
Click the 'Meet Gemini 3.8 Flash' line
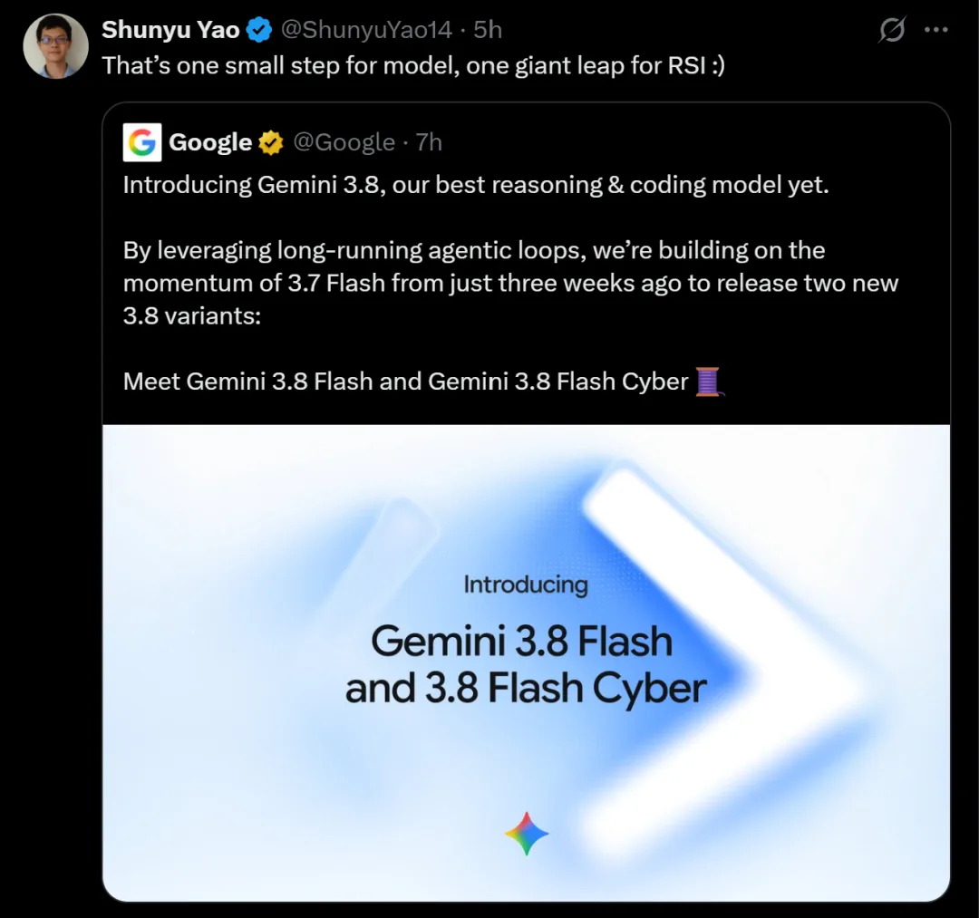click(x=406, y=382)
